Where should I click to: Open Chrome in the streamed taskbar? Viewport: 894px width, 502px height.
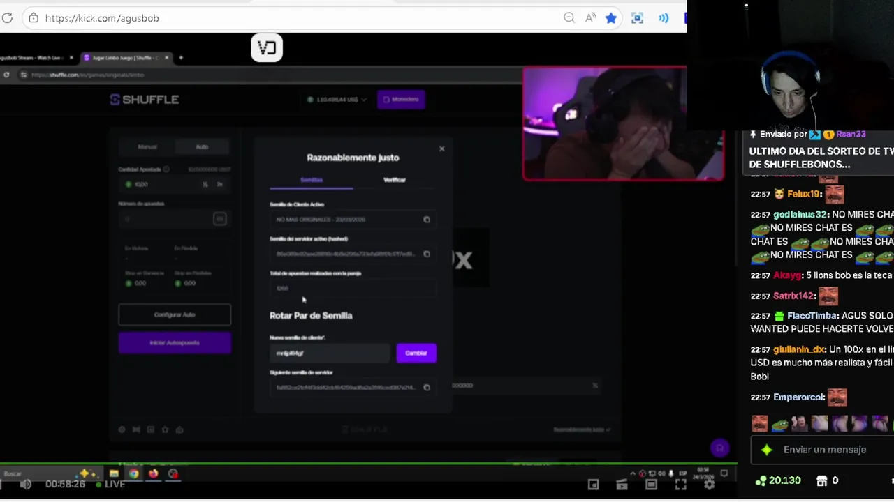[133, 474]
